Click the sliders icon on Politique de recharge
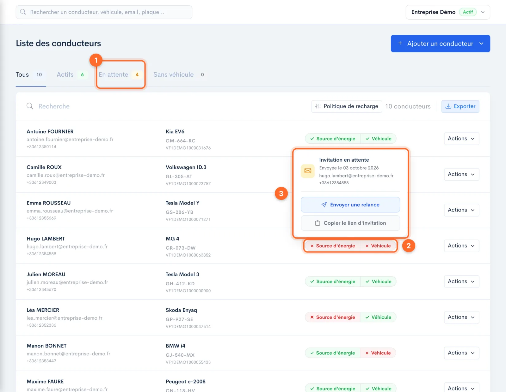 pyautogui.click(x=318, y=106)
